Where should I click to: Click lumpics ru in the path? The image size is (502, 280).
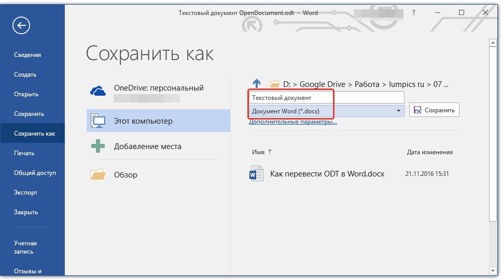pyautogui.click(x=407, y=84)
